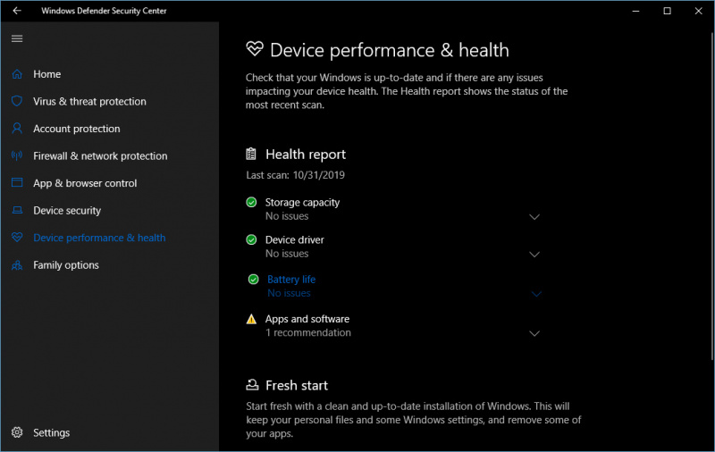
Task: Click the Health report clipboard icon
Action: [251, 154]
